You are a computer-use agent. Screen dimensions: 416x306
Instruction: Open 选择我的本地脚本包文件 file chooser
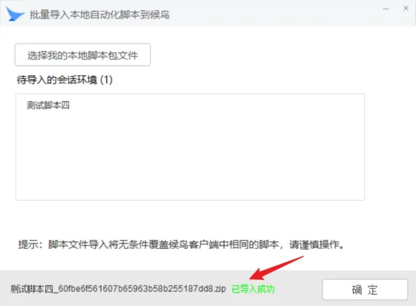pyautogui.click(x=83, y=55)
